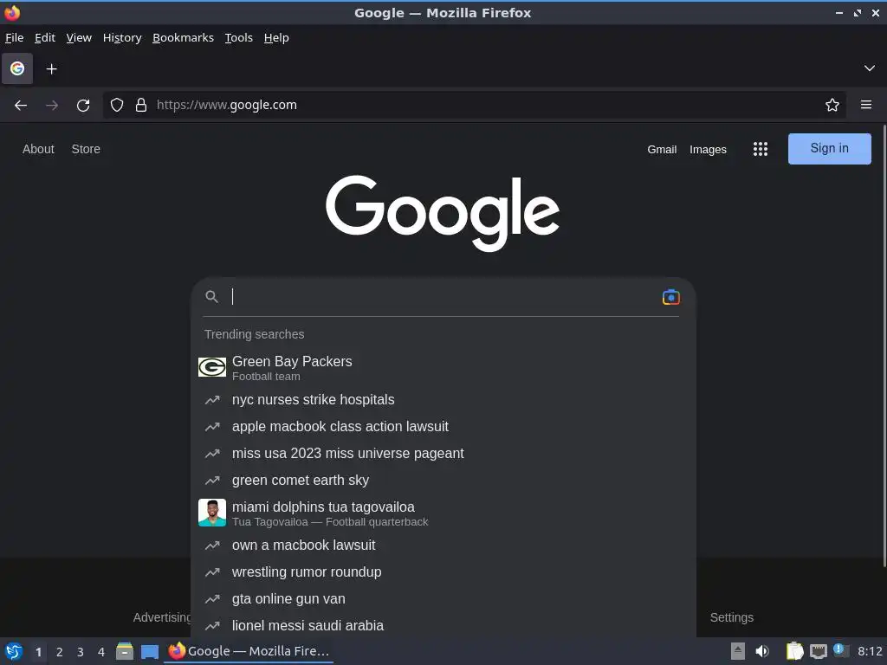Open the Tools menu
Viewport: 887px width, 665px height.
click(239, 38)
